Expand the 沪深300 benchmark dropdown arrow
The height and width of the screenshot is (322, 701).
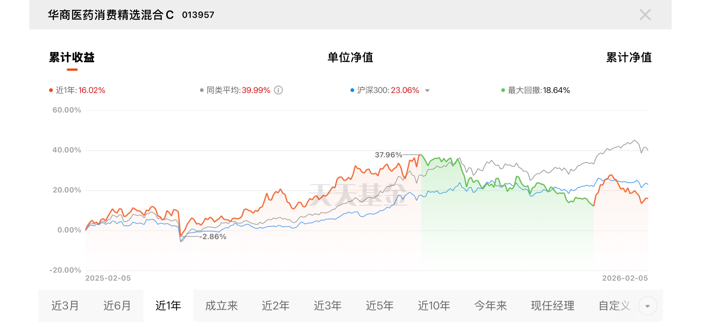point(427,91)
